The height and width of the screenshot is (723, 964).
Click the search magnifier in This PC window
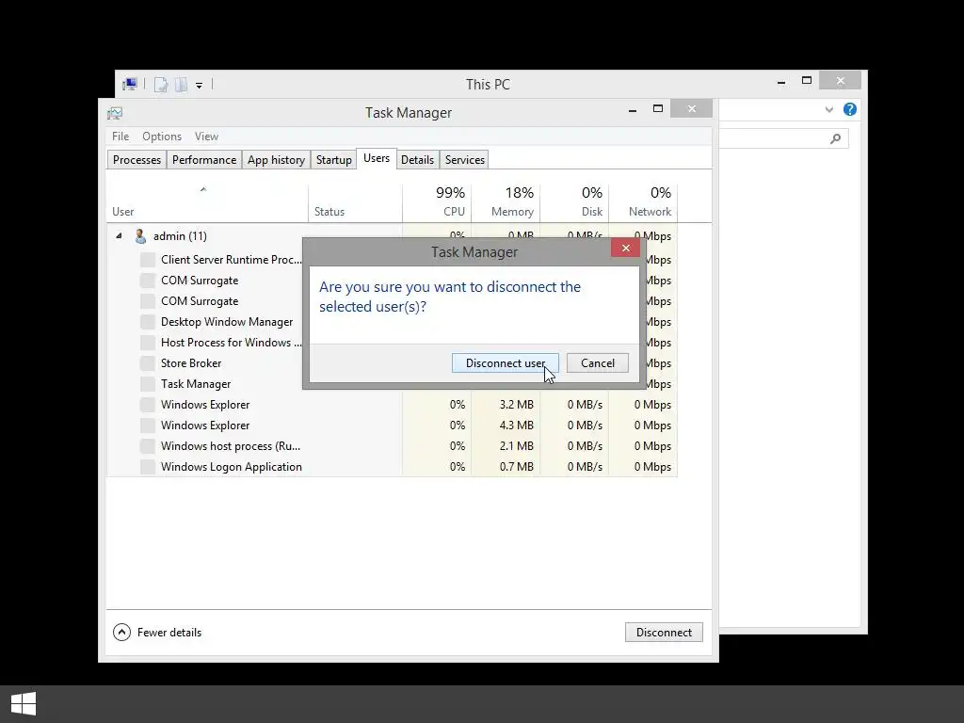(x=835, y=139)
